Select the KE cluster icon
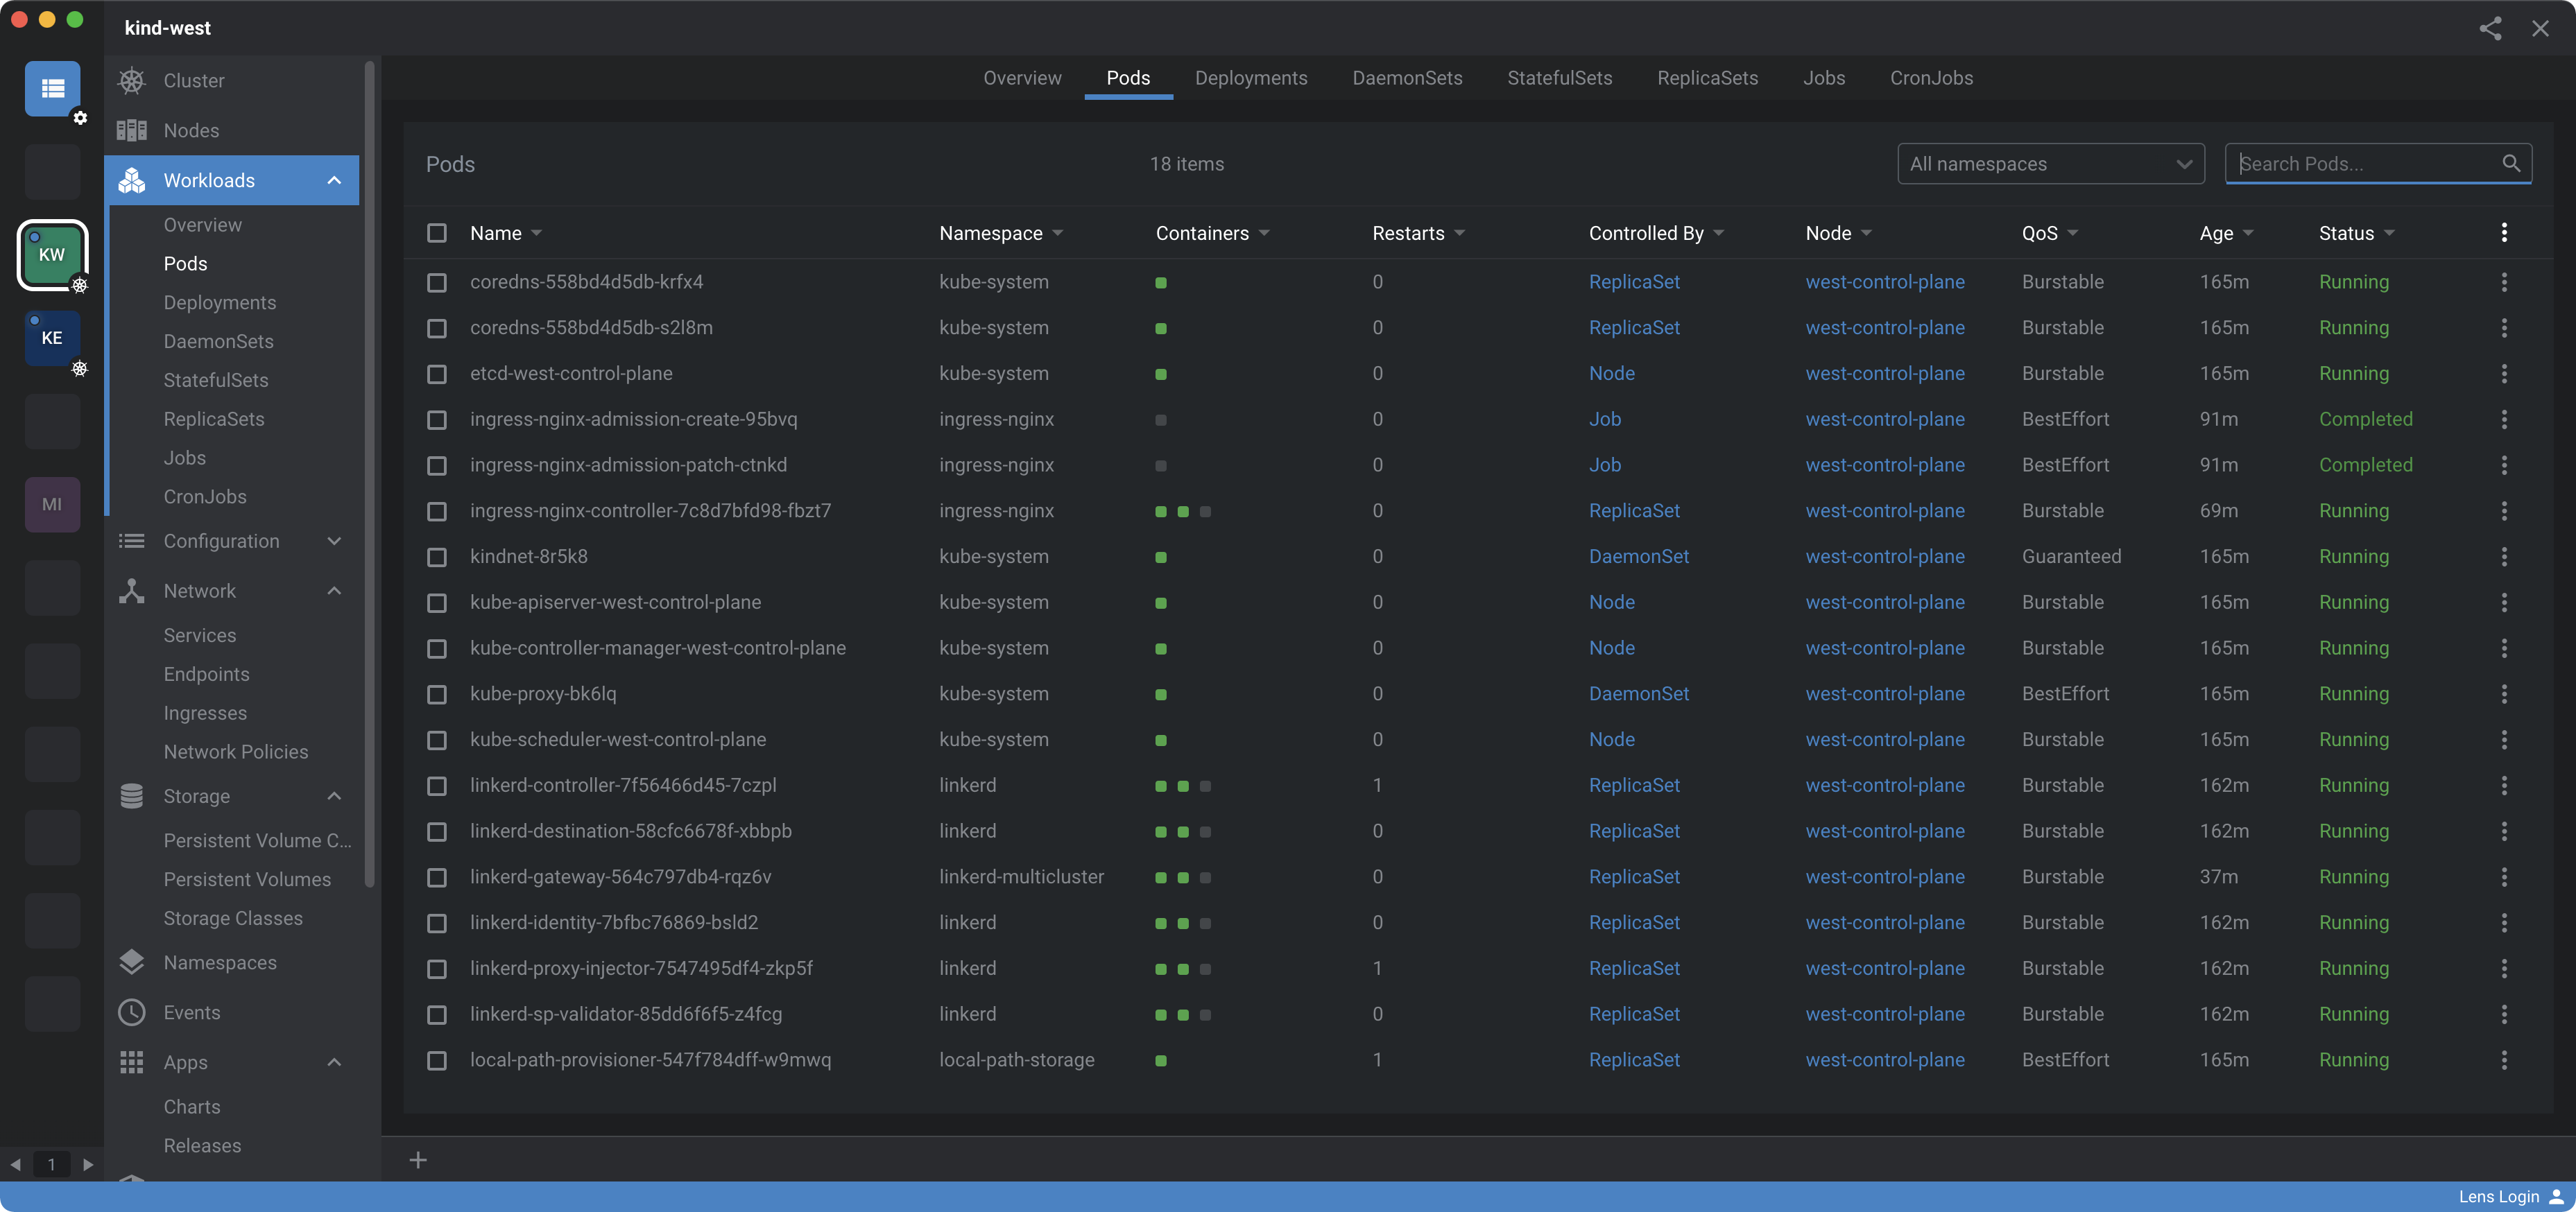 [x=52, y=338]
